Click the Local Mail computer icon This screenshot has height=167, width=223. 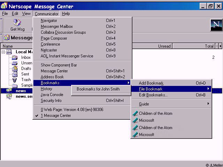click(9, 52)
